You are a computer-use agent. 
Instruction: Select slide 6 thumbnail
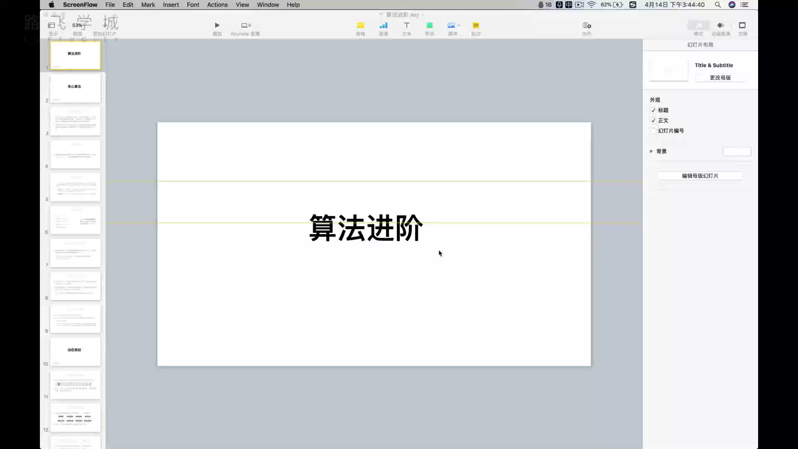75,220
